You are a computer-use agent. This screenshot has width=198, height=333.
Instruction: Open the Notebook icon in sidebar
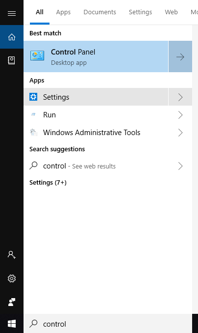pos(12,60)
